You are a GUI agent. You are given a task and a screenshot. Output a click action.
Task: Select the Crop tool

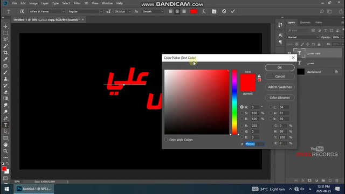5,53
